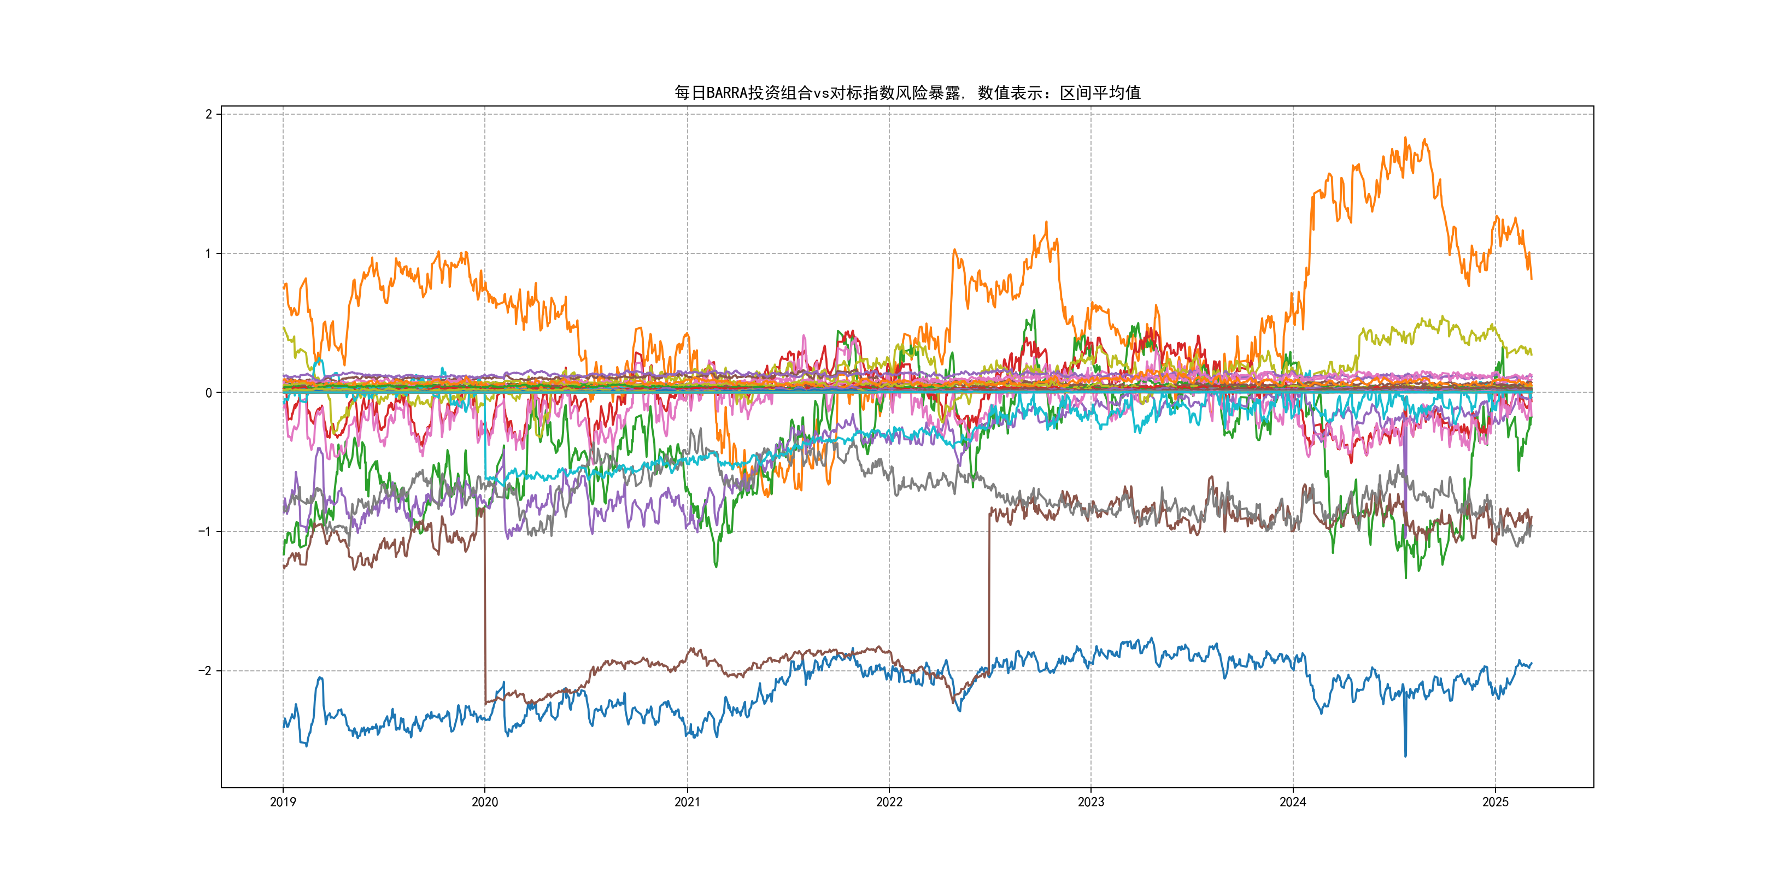Click the 2022 x-axis tick label
Screen dimensions: 1771x885
tap(889, 802)
